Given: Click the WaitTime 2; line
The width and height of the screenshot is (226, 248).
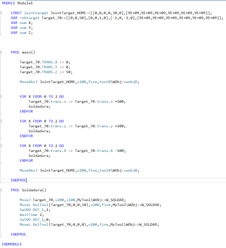Looking at the screenshot, I should [x=31, y=215].
